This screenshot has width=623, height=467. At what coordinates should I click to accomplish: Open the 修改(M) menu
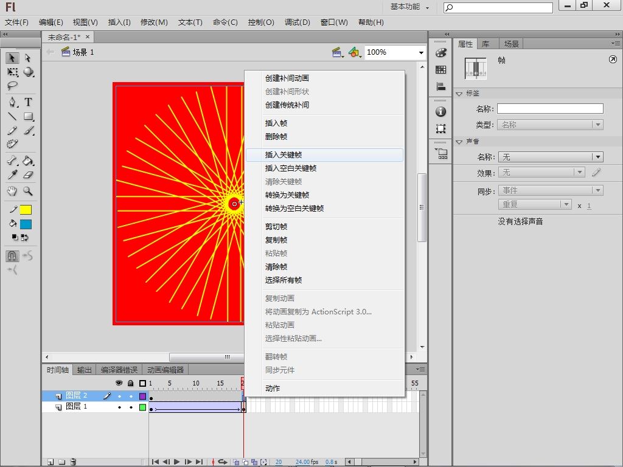tap(154, 22)
